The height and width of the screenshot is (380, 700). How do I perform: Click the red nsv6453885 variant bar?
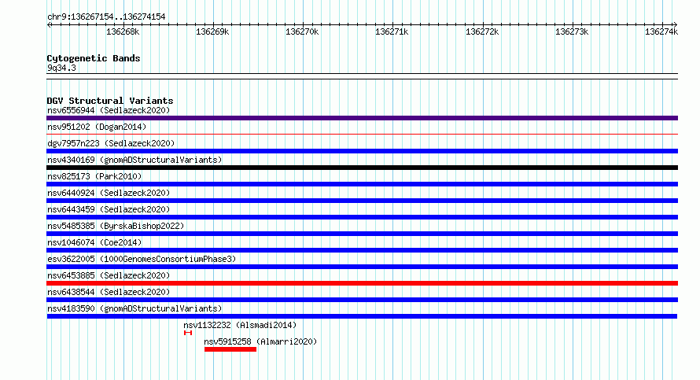(x=362, y=283)
